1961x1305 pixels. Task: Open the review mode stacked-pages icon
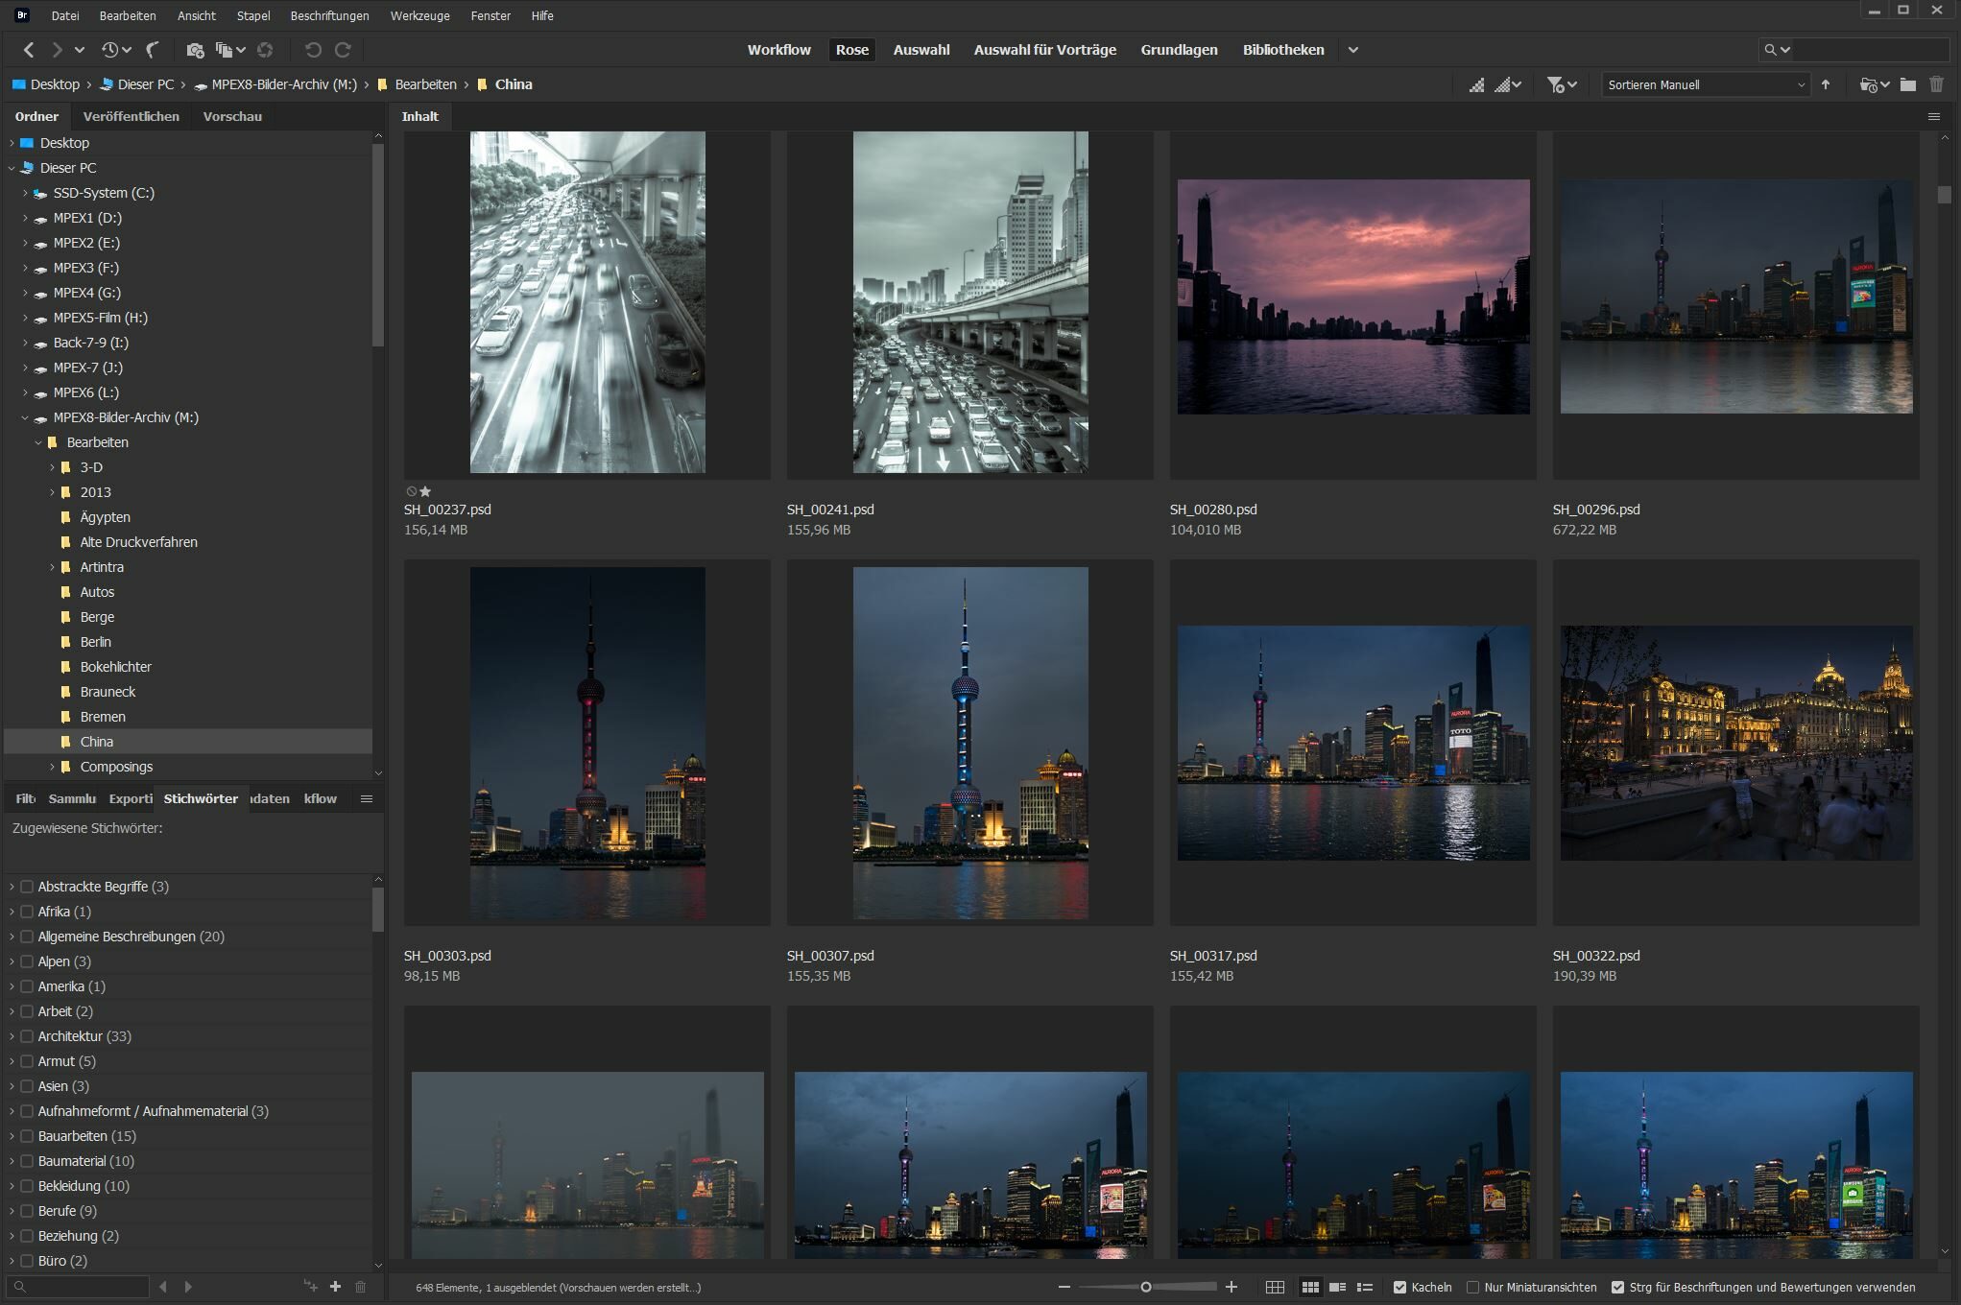[225, 50]
